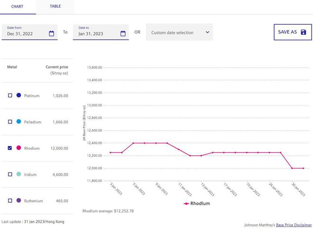The height and width of the screenshot is (235, 313).
Task: Click the Platinum dark blue color dot
Action: [18, 95]
